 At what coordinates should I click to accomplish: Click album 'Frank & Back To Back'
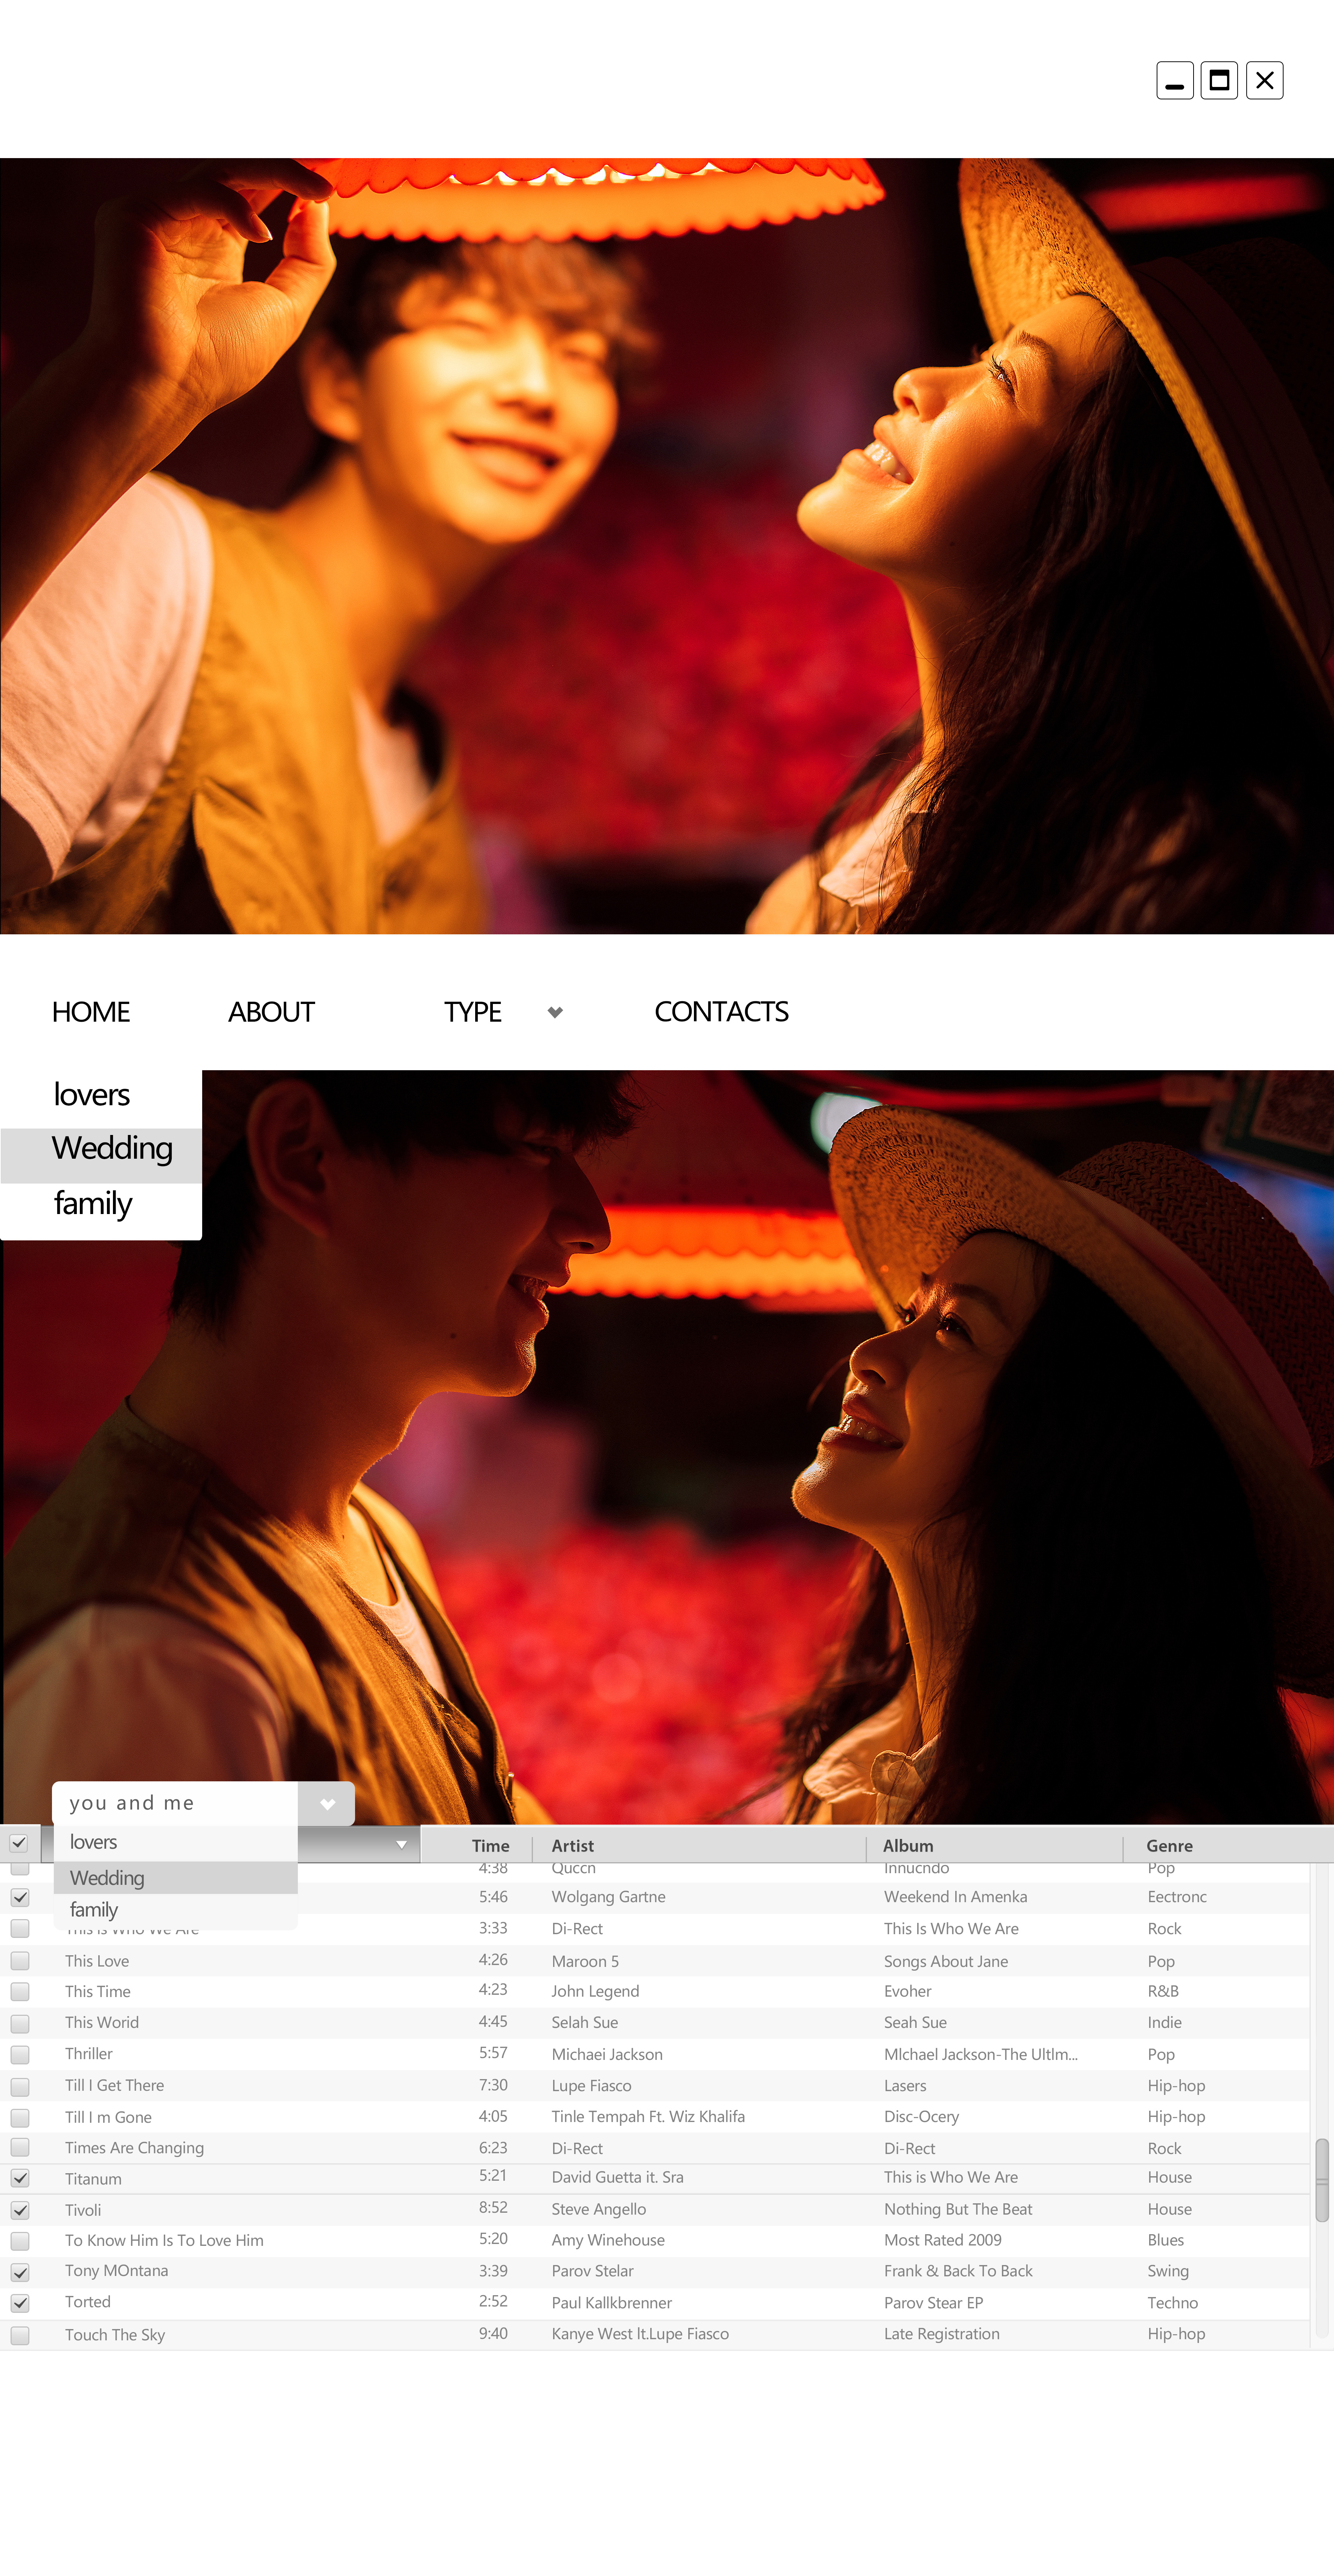958,2271
